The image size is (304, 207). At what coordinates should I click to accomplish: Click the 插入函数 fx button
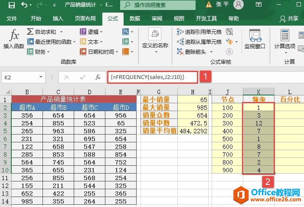[14, 39]
